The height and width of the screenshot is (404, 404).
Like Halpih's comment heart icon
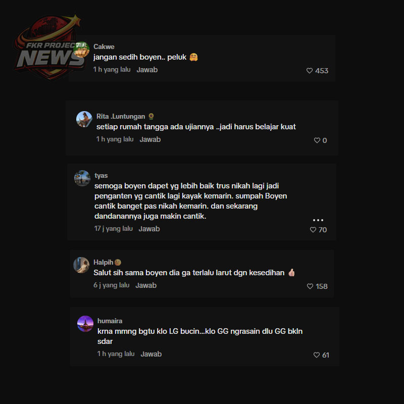tap(310, 286)
